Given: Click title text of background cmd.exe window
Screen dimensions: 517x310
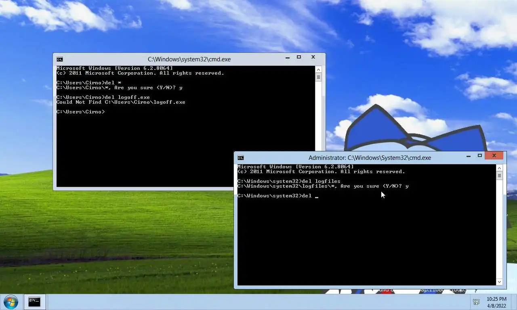Looking at the screenshot, I should click(x=189, y=59).
